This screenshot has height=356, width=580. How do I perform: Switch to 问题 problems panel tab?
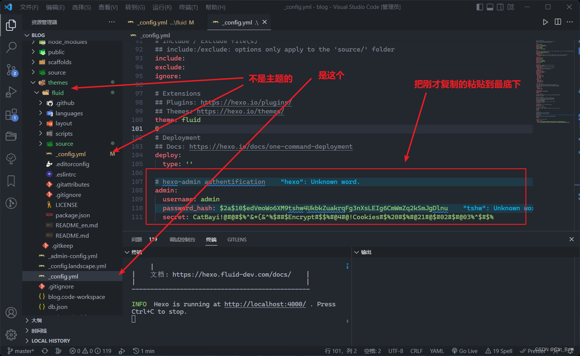(137, 240)
